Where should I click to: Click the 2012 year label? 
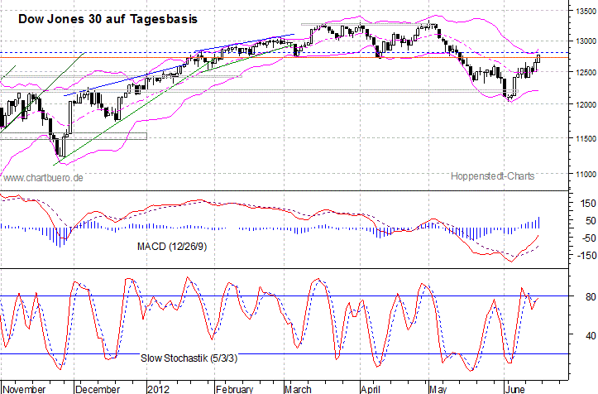pos(159,389)
